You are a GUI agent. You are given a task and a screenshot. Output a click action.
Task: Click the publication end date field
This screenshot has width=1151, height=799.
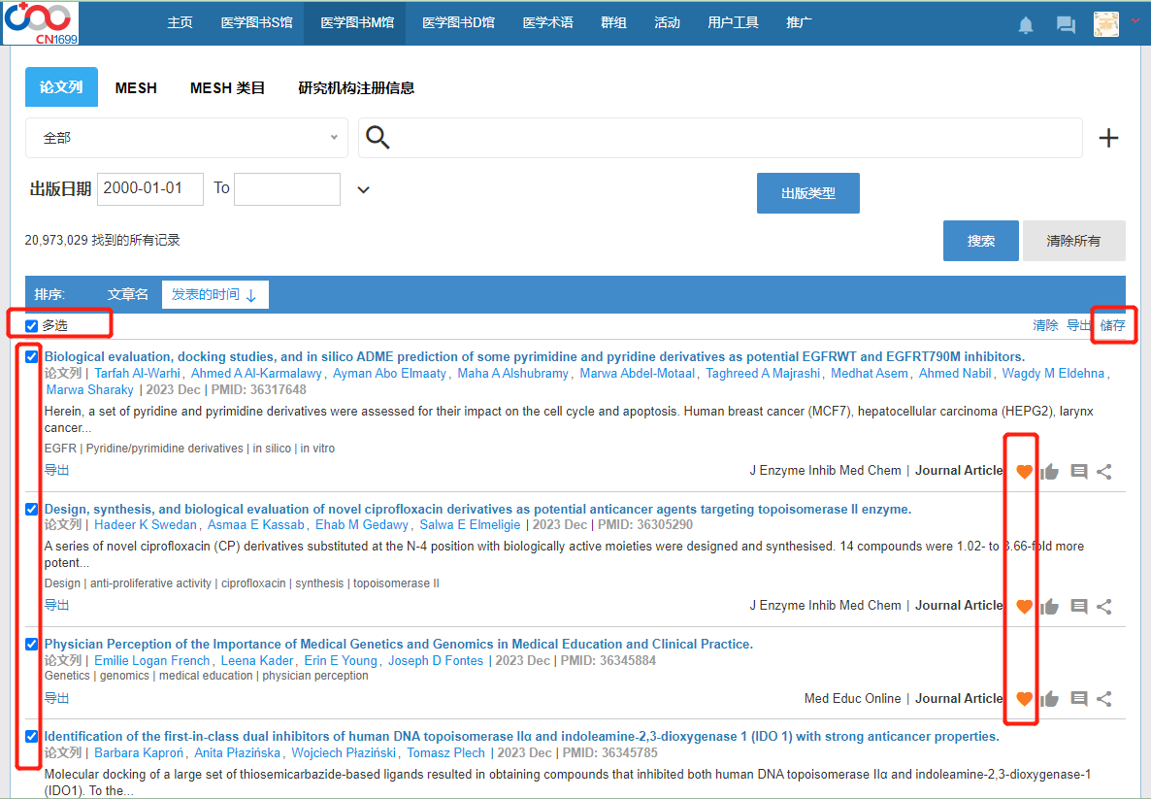pyautogui.click(x=286, y=189)
